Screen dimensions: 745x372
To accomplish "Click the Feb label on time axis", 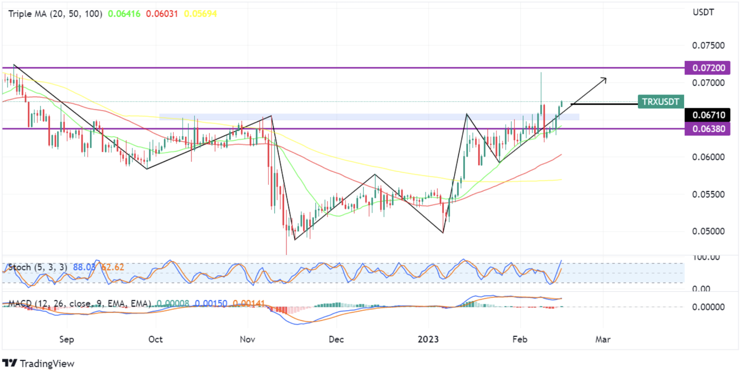I will pyautogui.click(x=520, y=339).
